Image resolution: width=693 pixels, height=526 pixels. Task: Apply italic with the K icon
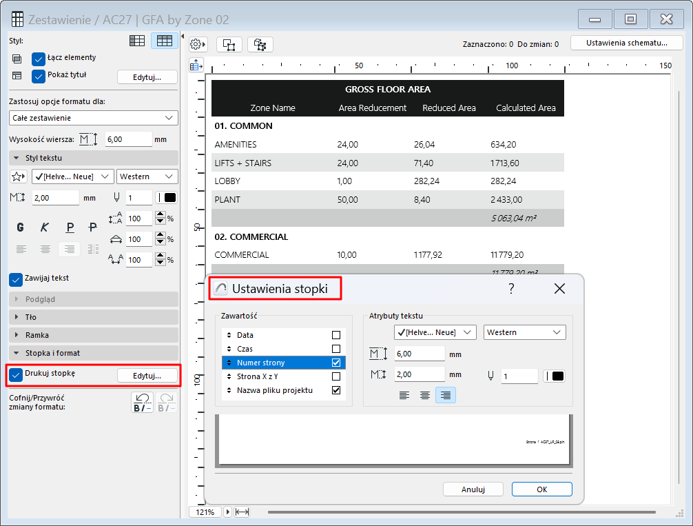[x=45, y=227]
